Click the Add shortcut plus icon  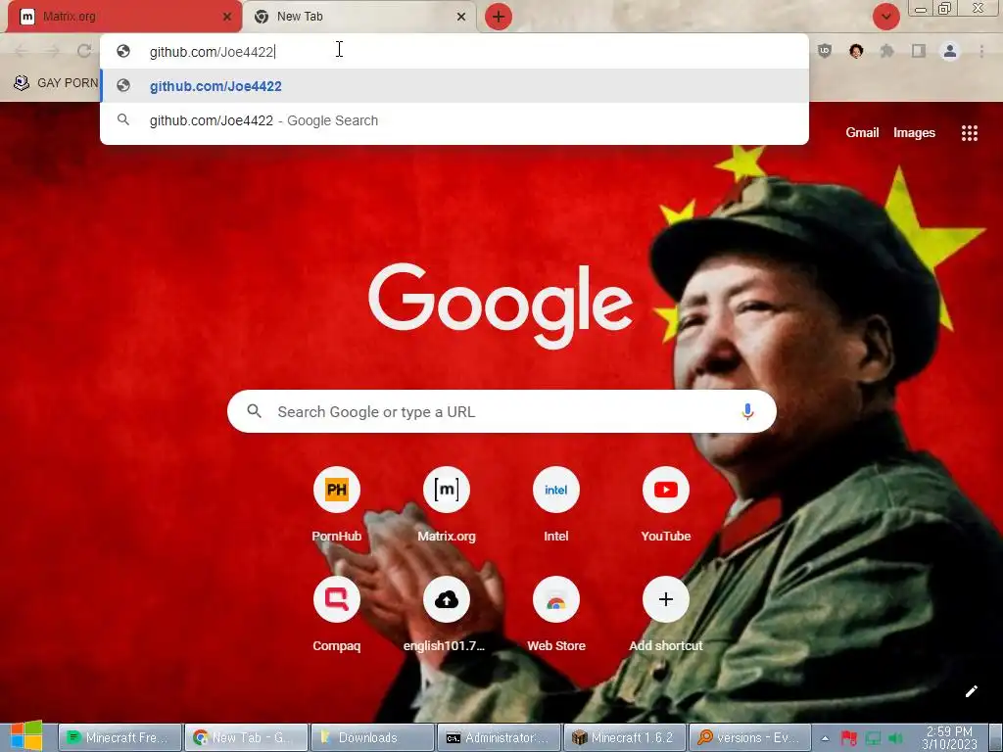(665, 599)
